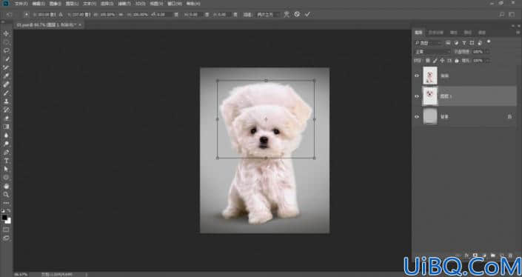Viewport: 522px width, 277px height.
Task: Expand the layer filter kind dropdown
Action: point(429,43)
